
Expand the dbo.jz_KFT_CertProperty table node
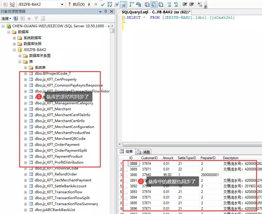click(25, 79)
